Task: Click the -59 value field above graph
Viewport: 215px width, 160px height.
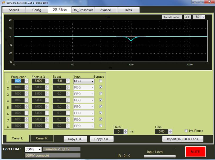Action: (x=197, y=17)
